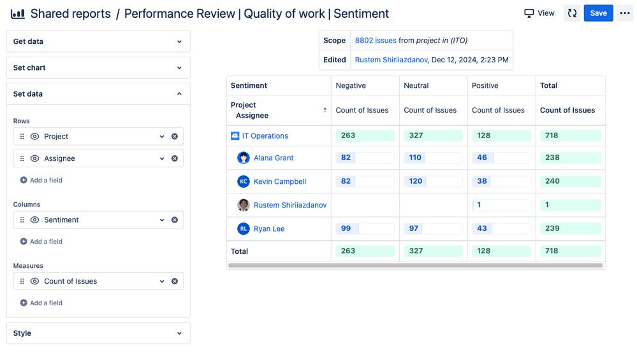Click the IT Operations project icon
Screen dimensions: 637x353
tap(235, 135)
